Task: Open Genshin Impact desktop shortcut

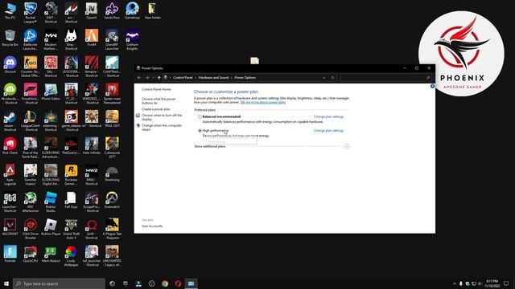Action: click(x=31, y=175)
